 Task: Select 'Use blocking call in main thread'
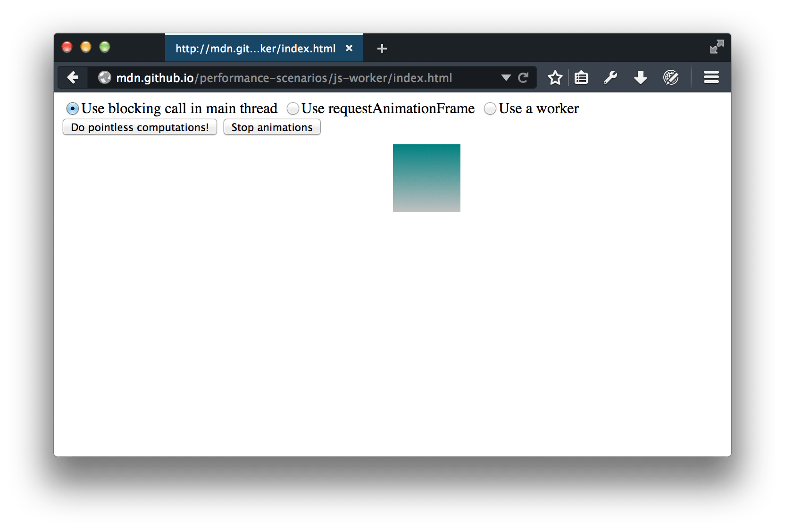(x=72, y=108)
